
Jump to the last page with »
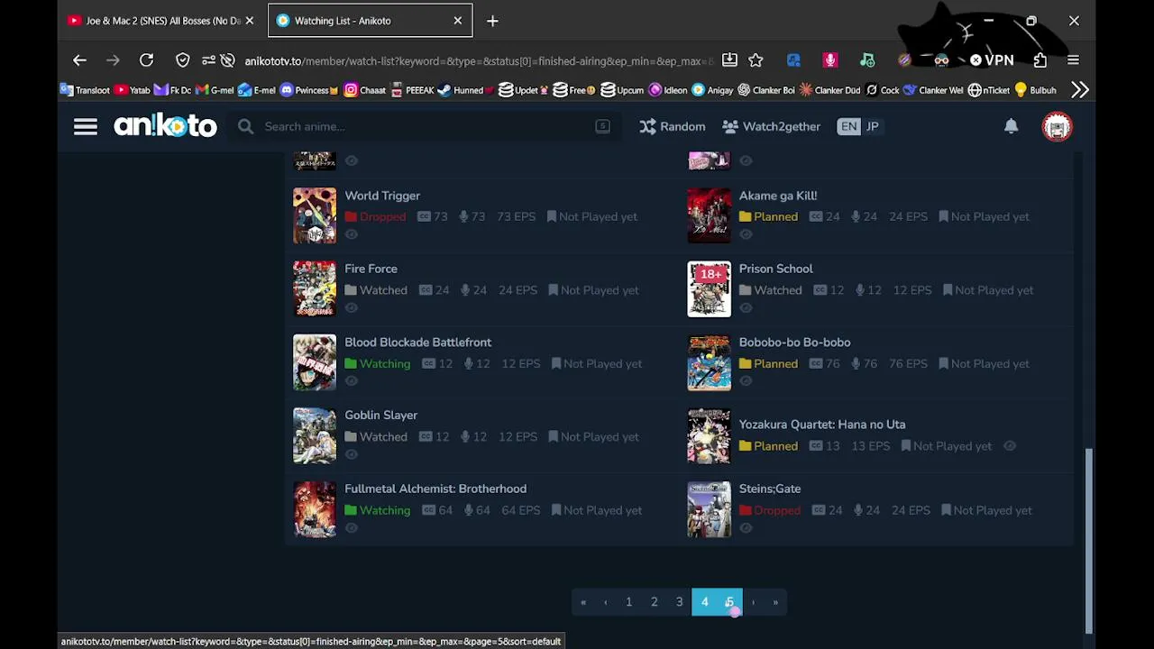coord(775,602)
